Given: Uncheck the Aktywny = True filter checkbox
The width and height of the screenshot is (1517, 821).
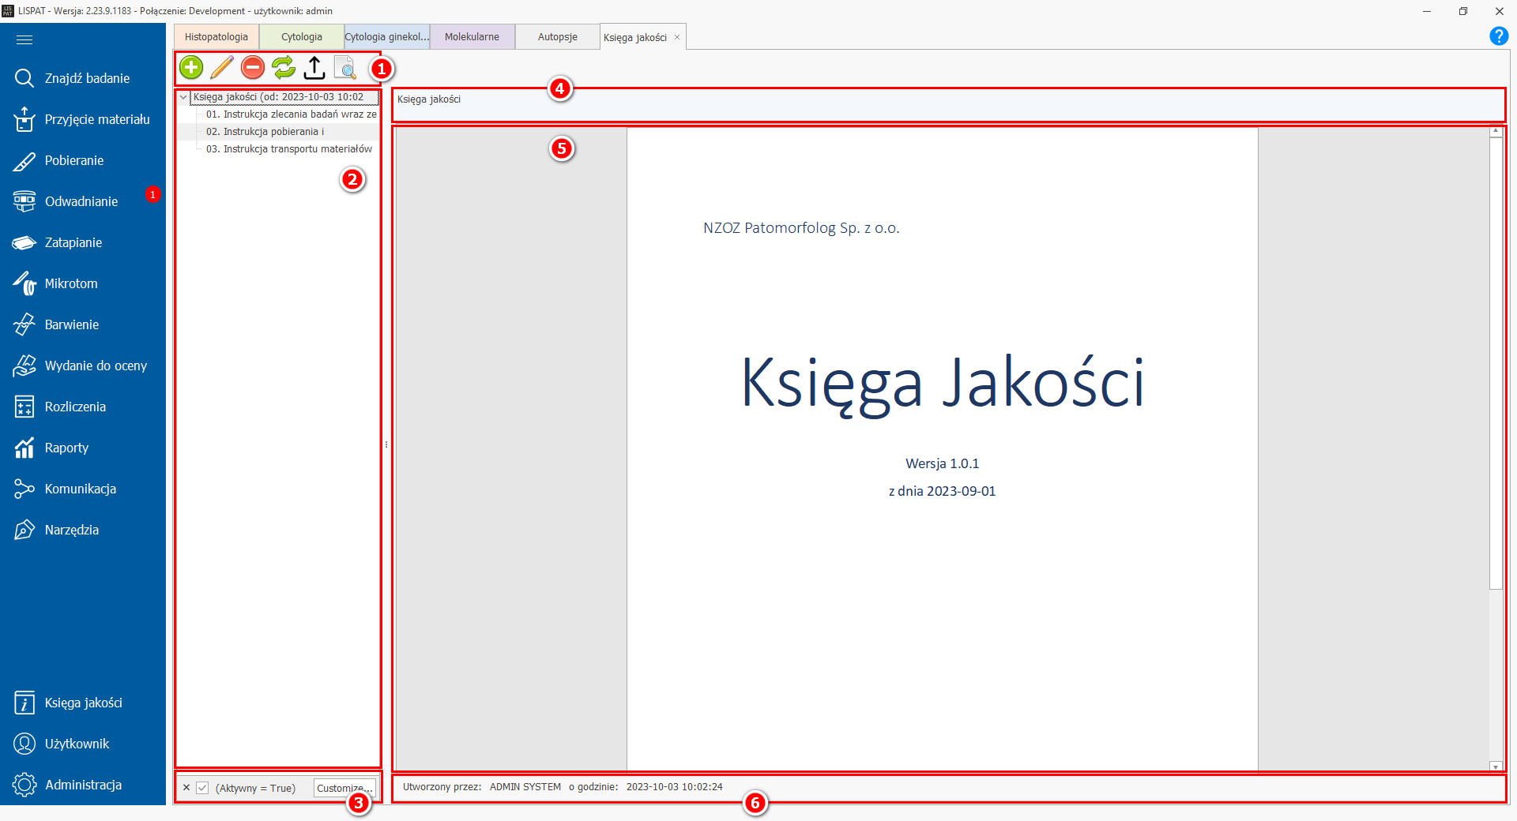Looking at the screenshot, I should (203, 788).
